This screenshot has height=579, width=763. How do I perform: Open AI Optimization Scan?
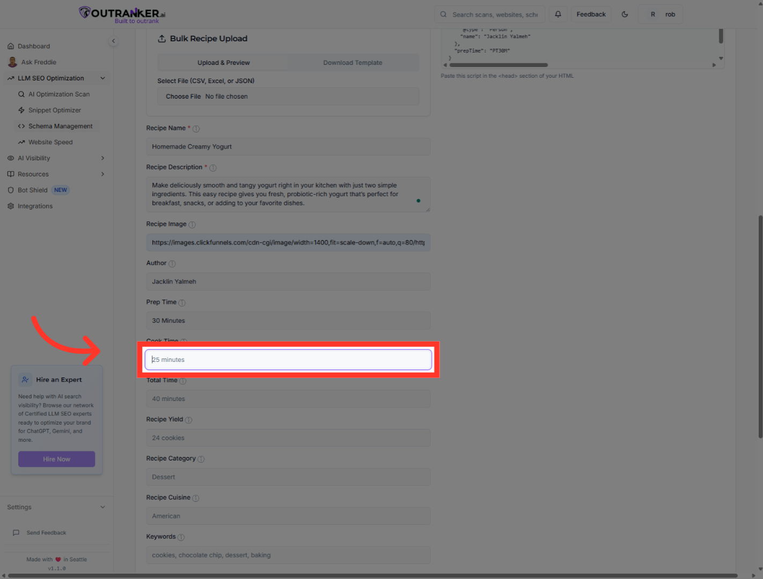[x=58, y=94]
